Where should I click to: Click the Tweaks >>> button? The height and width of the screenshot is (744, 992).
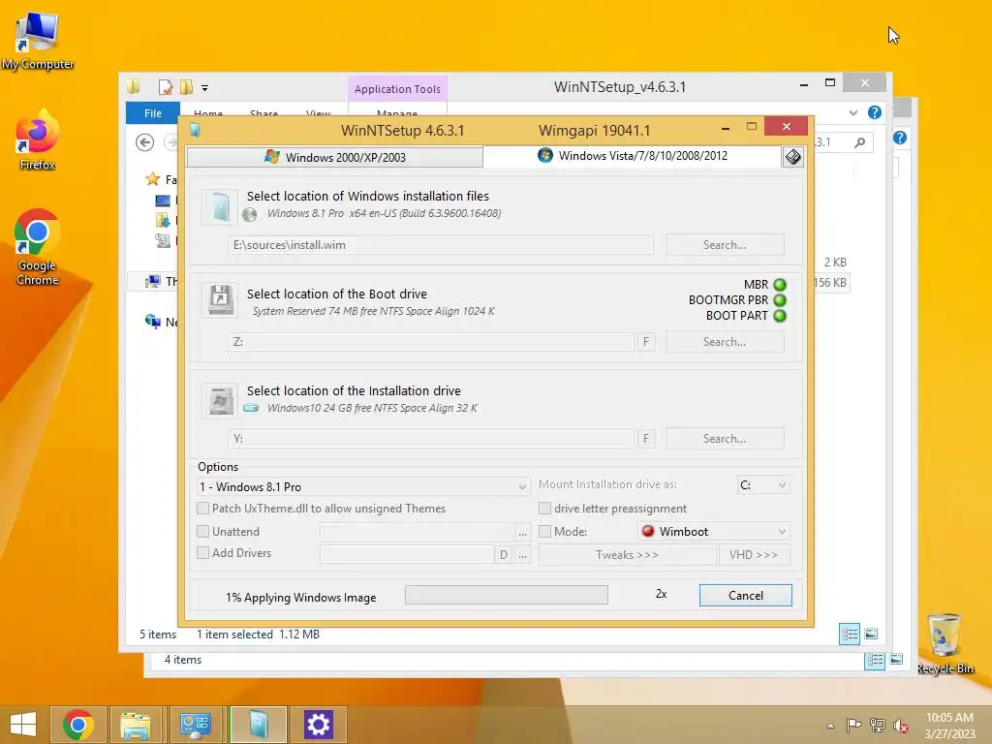[627, 555]
